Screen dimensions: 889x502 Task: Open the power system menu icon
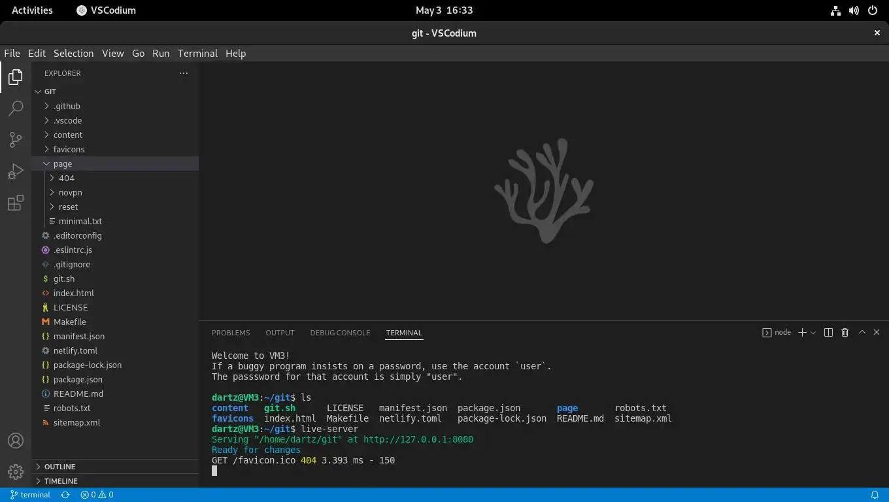click(x=872, y=10)
